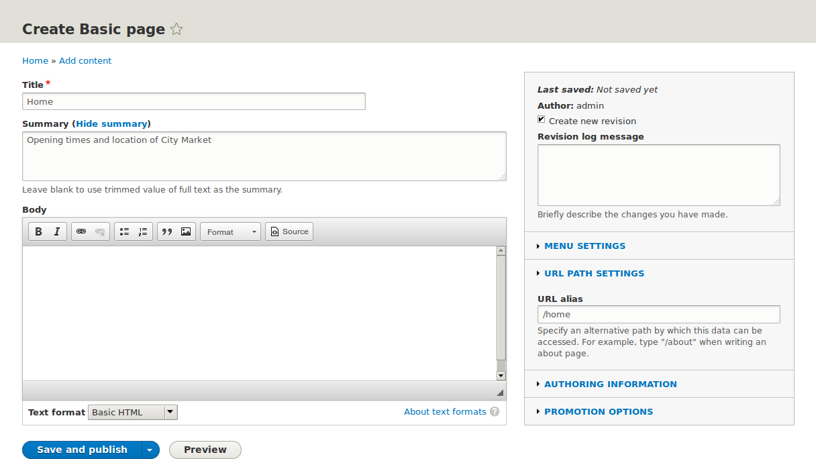Insert an image into the body

tap(186, 232)
